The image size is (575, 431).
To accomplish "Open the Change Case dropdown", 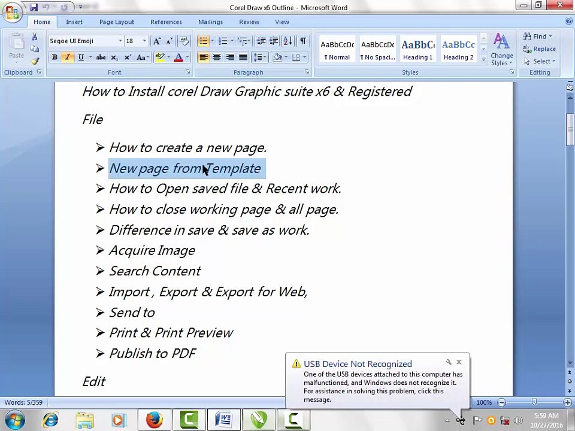I will click(143, 57).
